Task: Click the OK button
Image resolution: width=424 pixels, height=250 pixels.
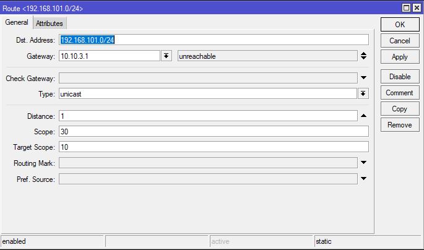Action: tap(400, 25)
